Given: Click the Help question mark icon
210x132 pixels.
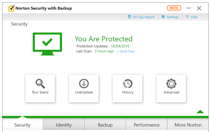Looking at the screenshot, I should pos(187,17).
